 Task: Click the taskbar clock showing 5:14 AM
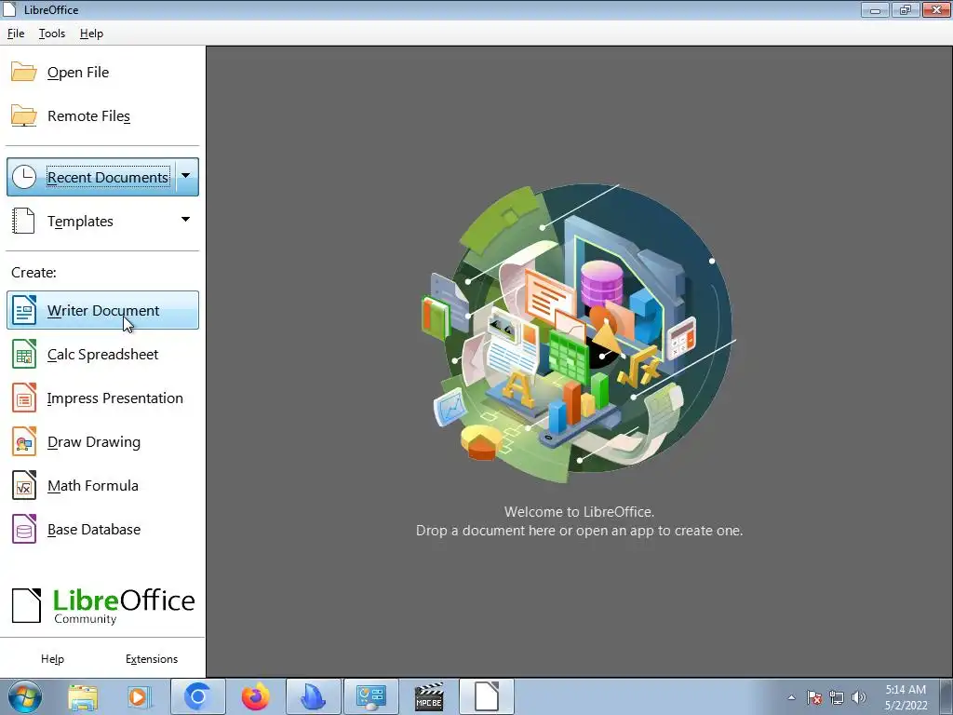tap(906, 697)
